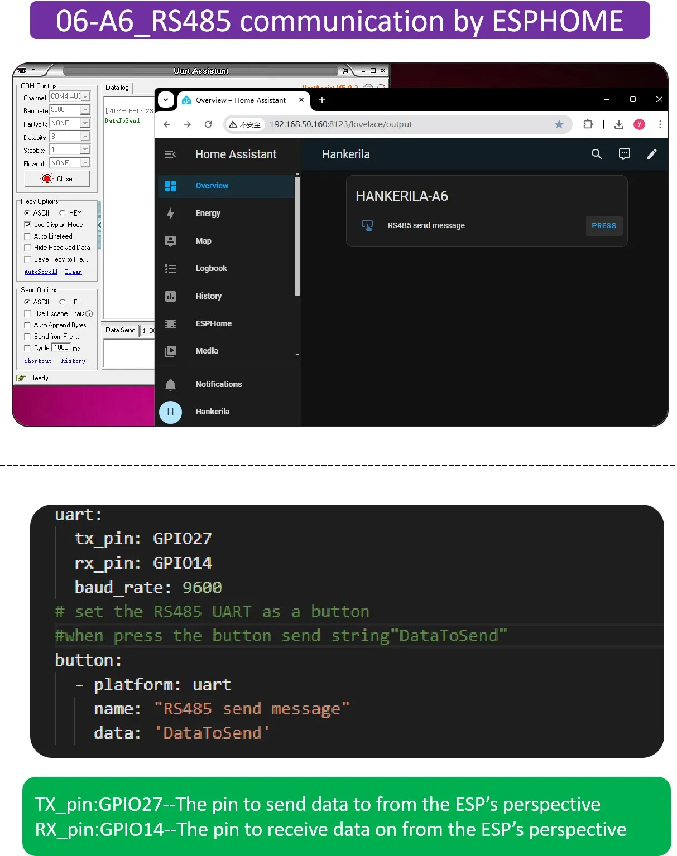Click the Clear link in Recv Options
The height and width of the screenshot is (856, 677).
point(73,272)
